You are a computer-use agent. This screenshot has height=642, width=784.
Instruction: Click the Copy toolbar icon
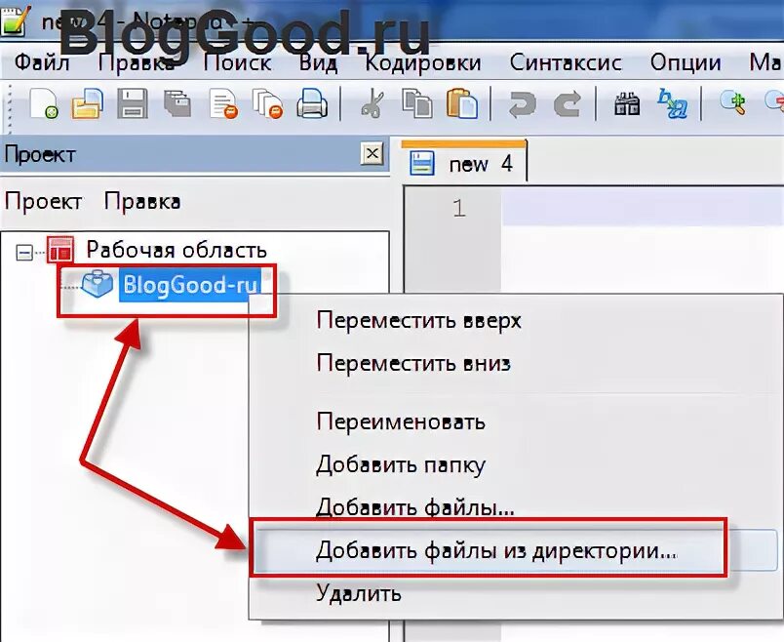[417, 103]
